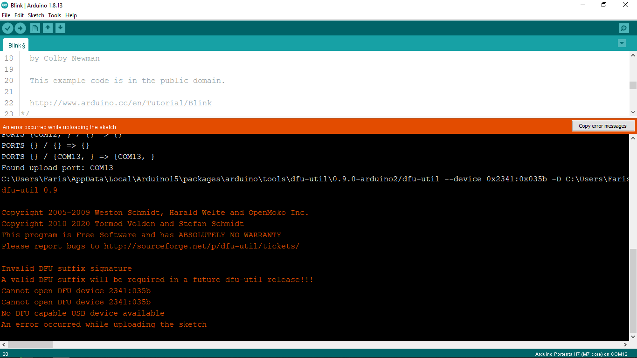Click the 'Invalid DFU suffix signature' line
This screenshot has height=358, width=637.
(67, 268)
